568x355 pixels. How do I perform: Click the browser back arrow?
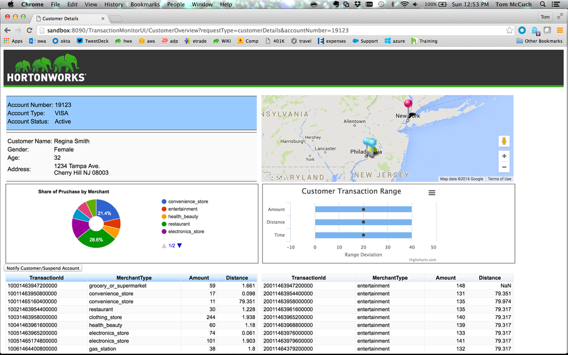tap(7, 30)
